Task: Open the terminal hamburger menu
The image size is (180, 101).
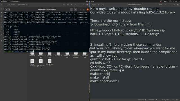Action: [76, 9]
